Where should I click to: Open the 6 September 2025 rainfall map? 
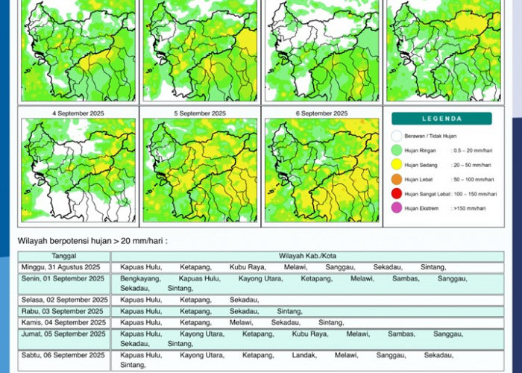(x=322, y=170)
